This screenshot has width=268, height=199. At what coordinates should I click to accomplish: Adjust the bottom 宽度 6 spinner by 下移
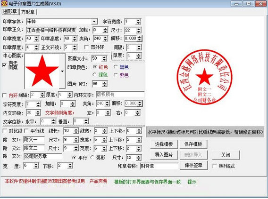(31, 165)
